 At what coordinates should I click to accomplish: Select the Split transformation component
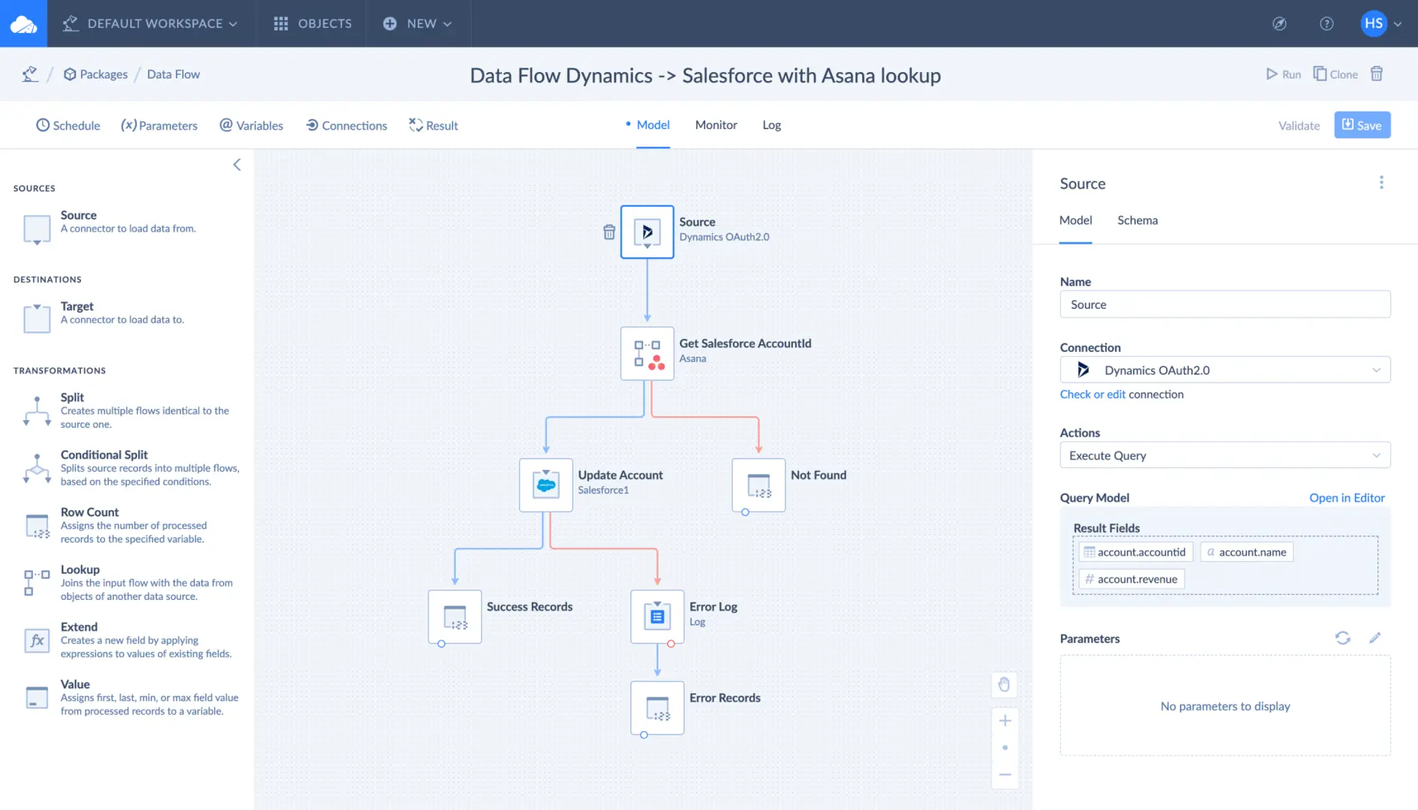pyautogui.click(x=128, y=410)
